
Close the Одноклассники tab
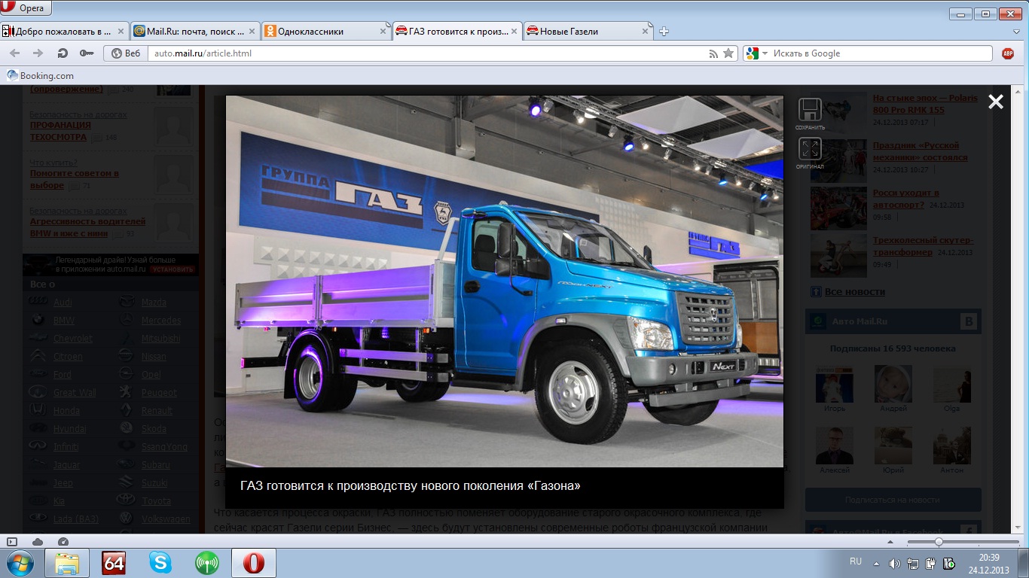[383, 32]
